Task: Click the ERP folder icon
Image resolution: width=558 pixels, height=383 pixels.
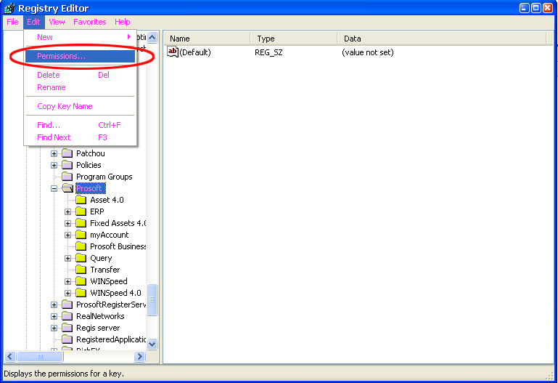Action: click(81, 211)
